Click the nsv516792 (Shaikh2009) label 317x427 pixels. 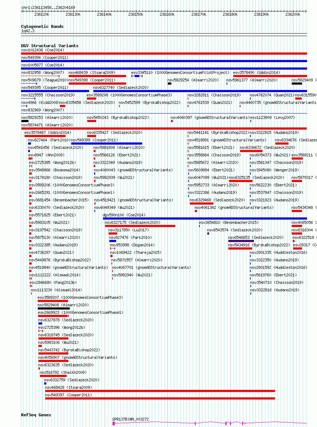(63, 372)
